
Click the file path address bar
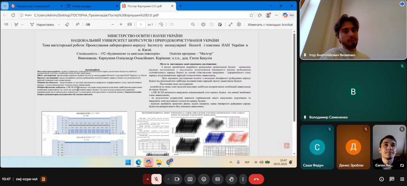click(x=137, y=15)
